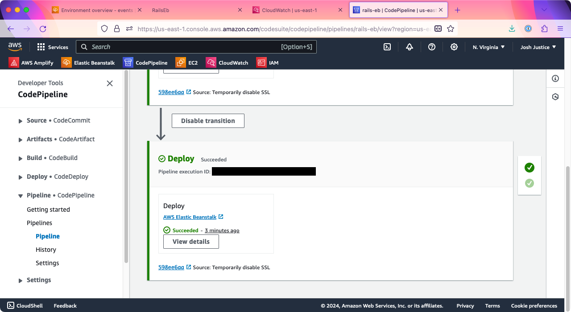Close the Developer Tools side panel
Screen dimensions: 571x312
point(110,83)
